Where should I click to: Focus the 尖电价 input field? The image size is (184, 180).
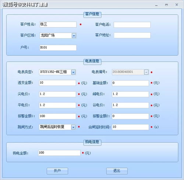coord(57,94)
